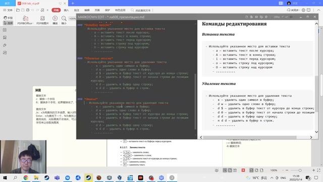Screen dimensions: 323x182
Task: Click the print icon in top toolbar
Action: tap(28, 10)
